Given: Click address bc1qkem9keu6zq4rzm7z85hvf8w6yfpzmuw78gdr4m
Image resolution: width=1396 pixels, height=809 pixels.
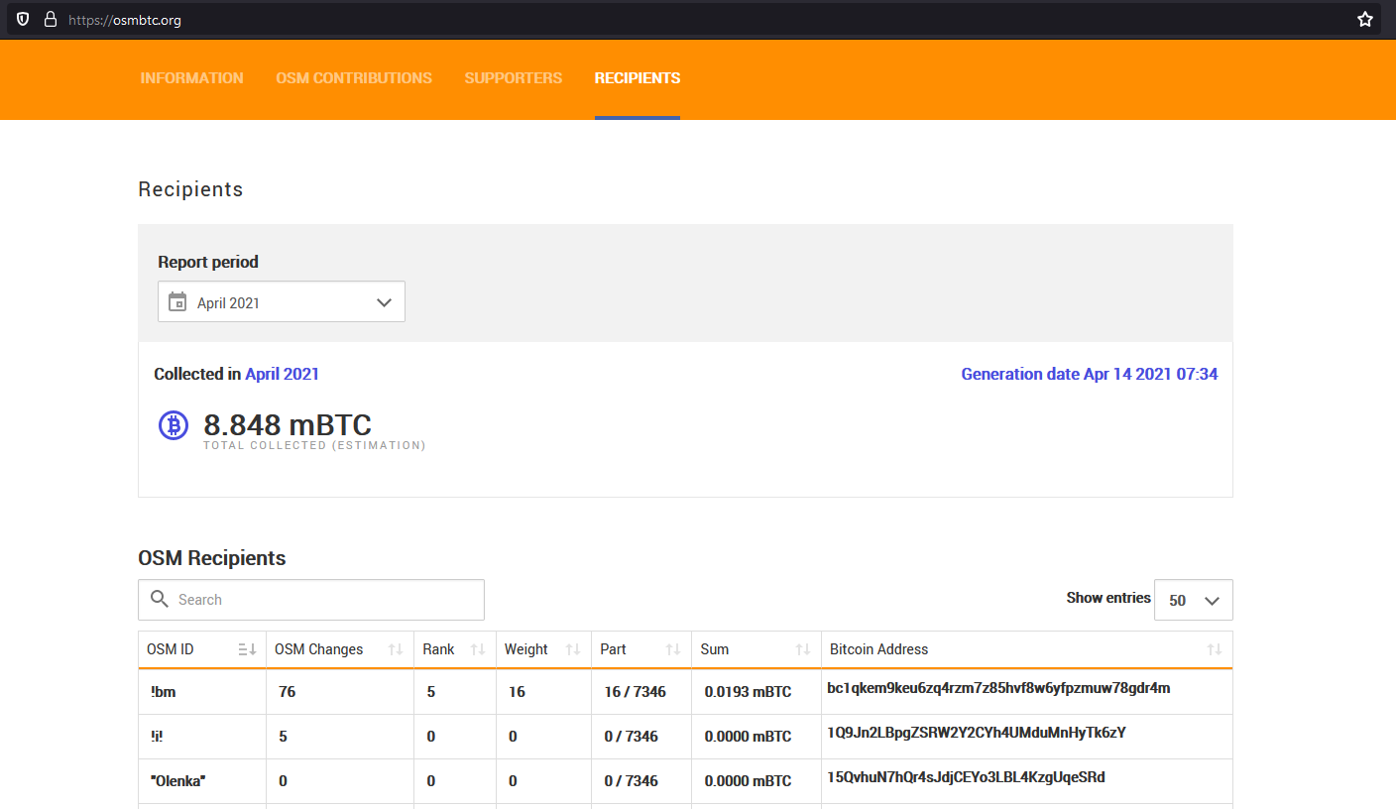Looking at the screenshot, I should coord(998,688).
